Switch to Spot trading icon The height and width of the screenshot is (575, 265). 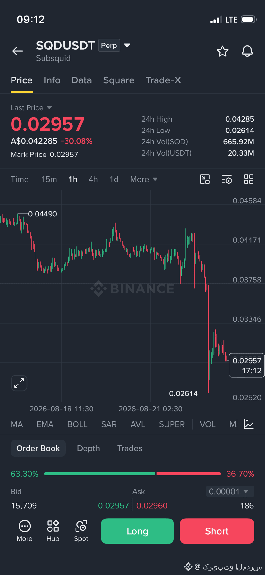[x=81, y=531]
